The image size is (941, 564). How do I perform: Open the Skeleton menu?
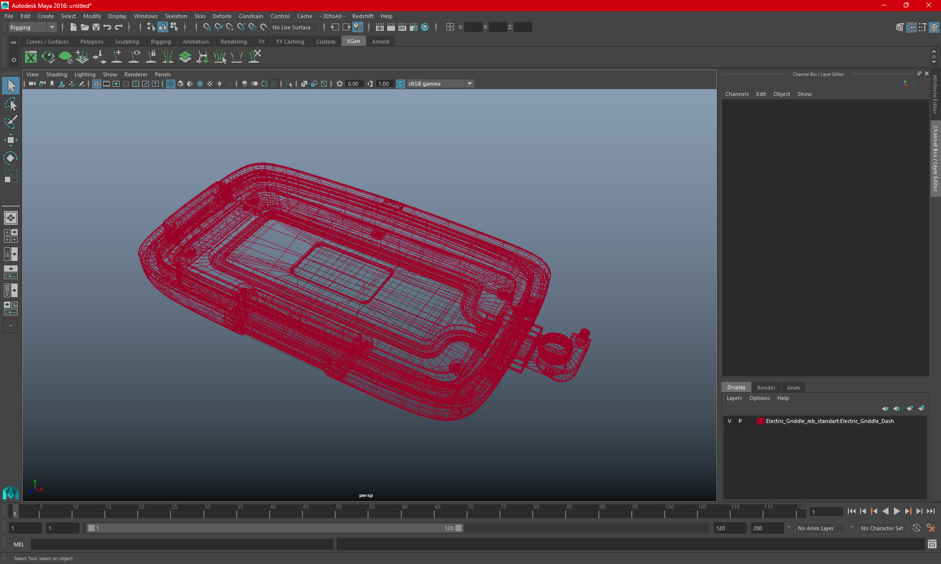coord(175,16)
